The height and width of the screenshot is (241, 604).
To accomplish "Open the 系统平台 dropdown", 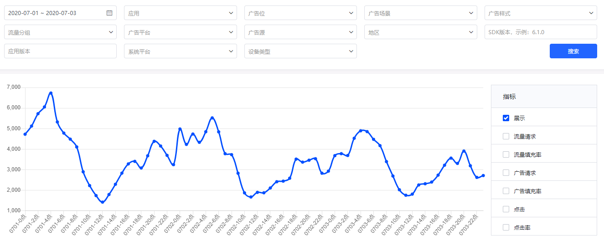I will click(181, 51).
